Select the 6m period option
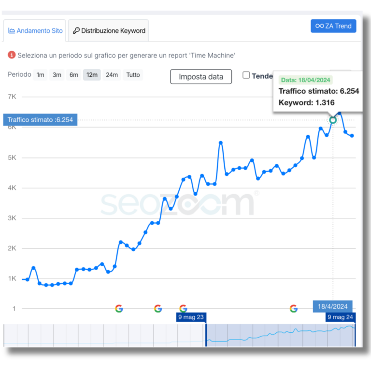The width and height of the screenshot is (371, 371). click(x=73, y=75)
